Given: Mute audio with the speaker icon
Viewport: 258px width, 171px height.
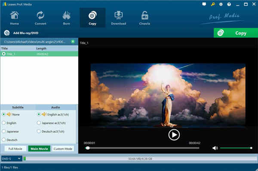Looking at the screenshot, I should pyautogui.click(x=215, y=148).
